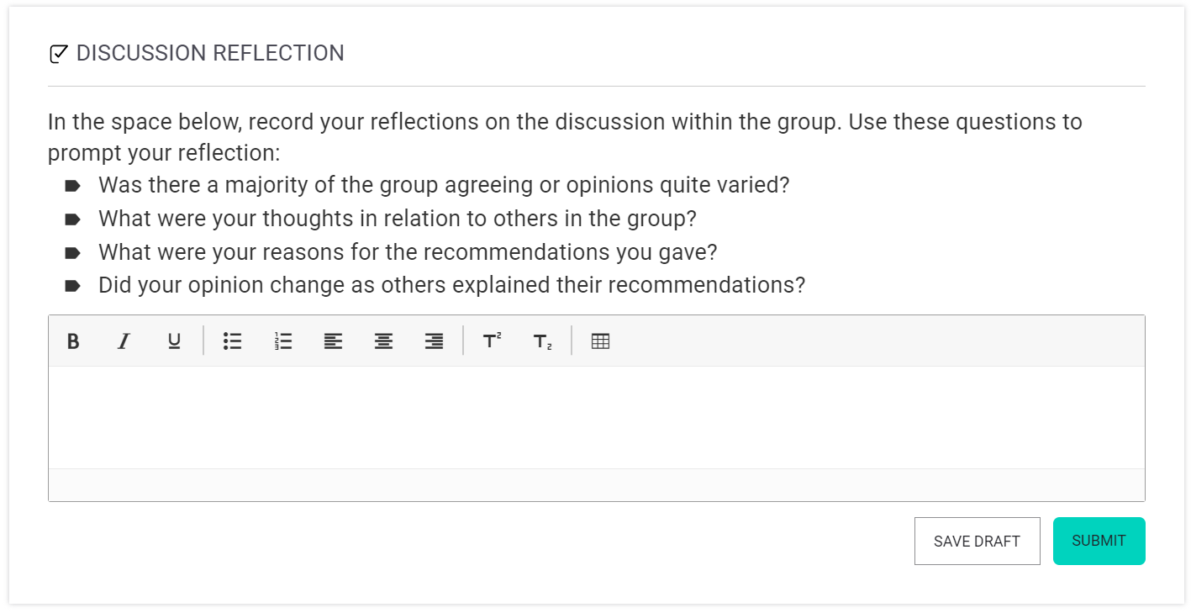The width and height of the screenshot is (1191, 613).
Task: Click the opinion change bullet question
Action: click(x=451, y=285)
